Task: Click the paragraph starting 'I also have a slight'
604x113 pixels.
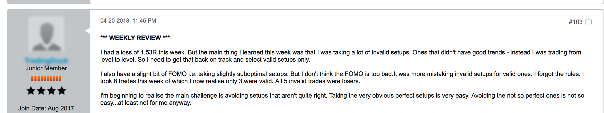Action: (x=342, y=78)
